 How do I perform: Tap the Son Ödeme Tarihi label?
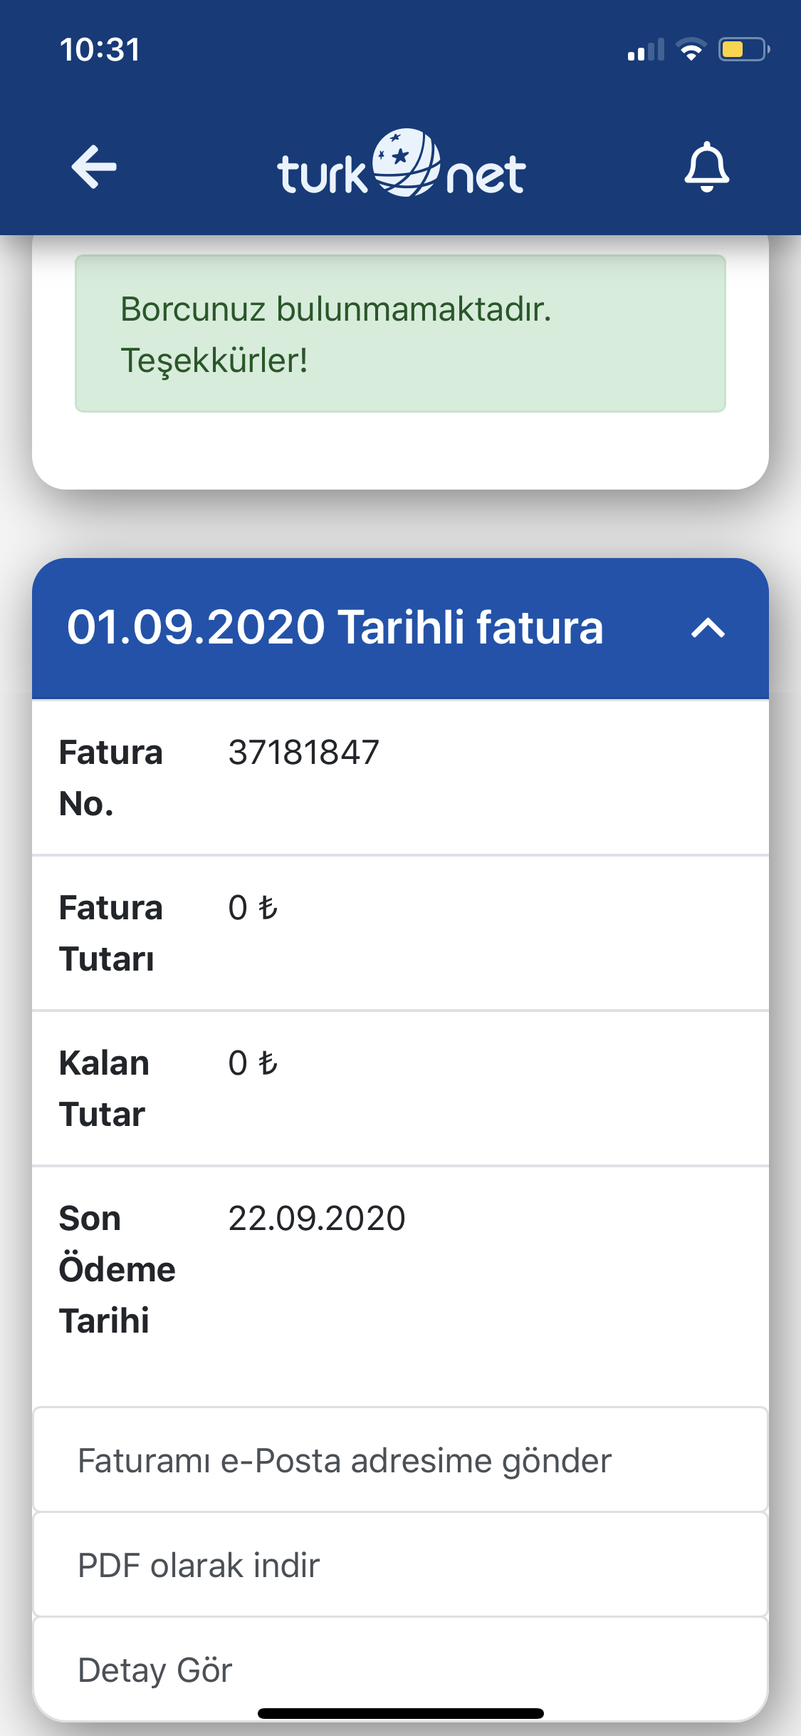(117, 1270)
